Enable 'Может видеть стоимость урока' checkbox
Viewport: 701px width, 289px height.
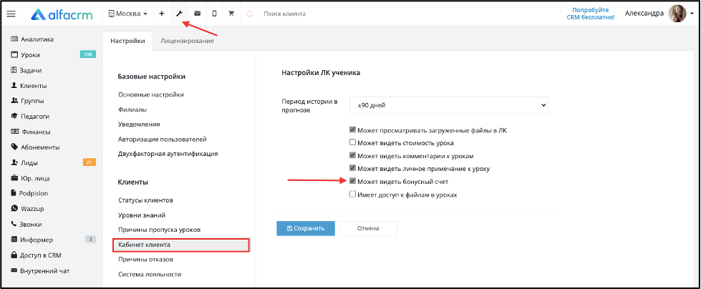(352, 143)
